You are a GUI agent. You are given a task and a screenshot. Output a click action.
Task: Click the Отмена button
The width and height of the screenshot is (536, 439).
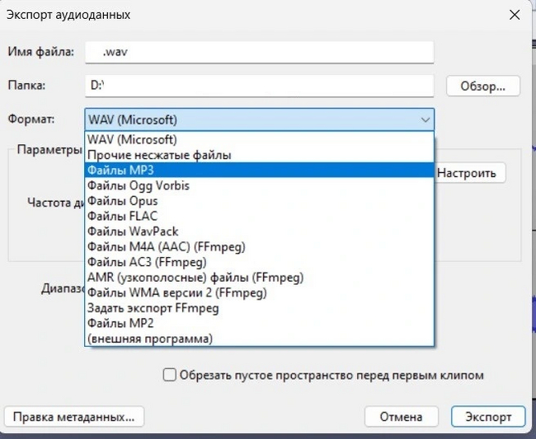(x=400, y=417)
